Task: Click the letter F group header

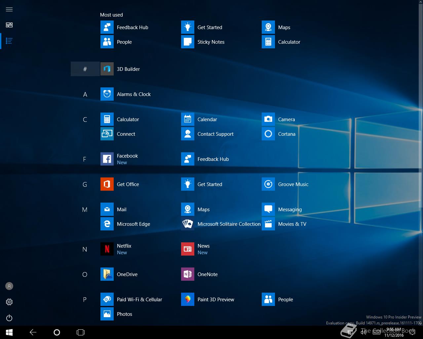Action: (85, 159)
